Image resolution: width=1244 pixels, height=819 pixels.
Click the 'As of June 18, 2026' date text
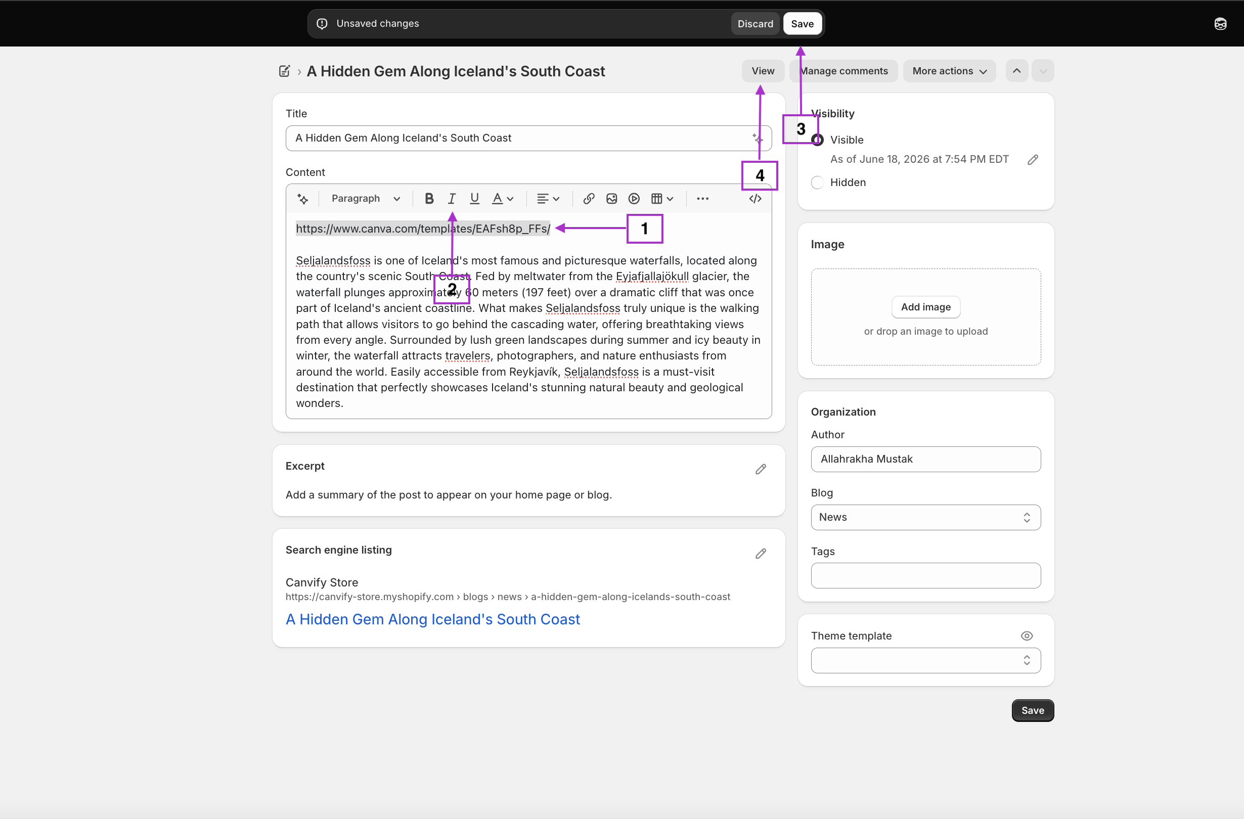click(919, 159)
